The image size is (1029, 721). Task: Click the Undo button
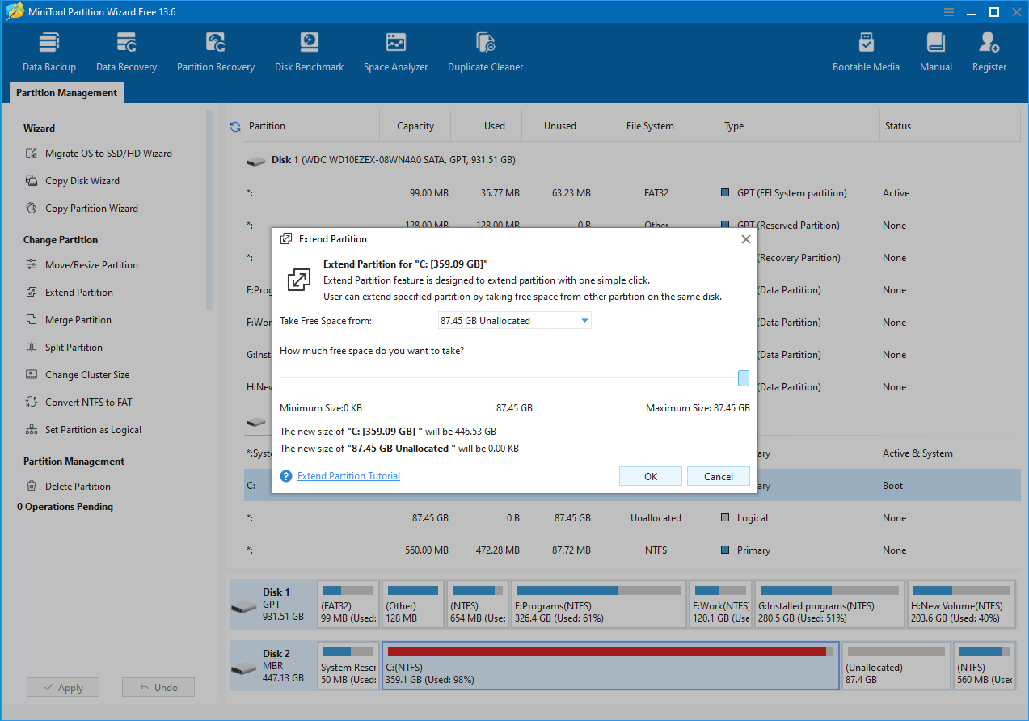[158, 687]
